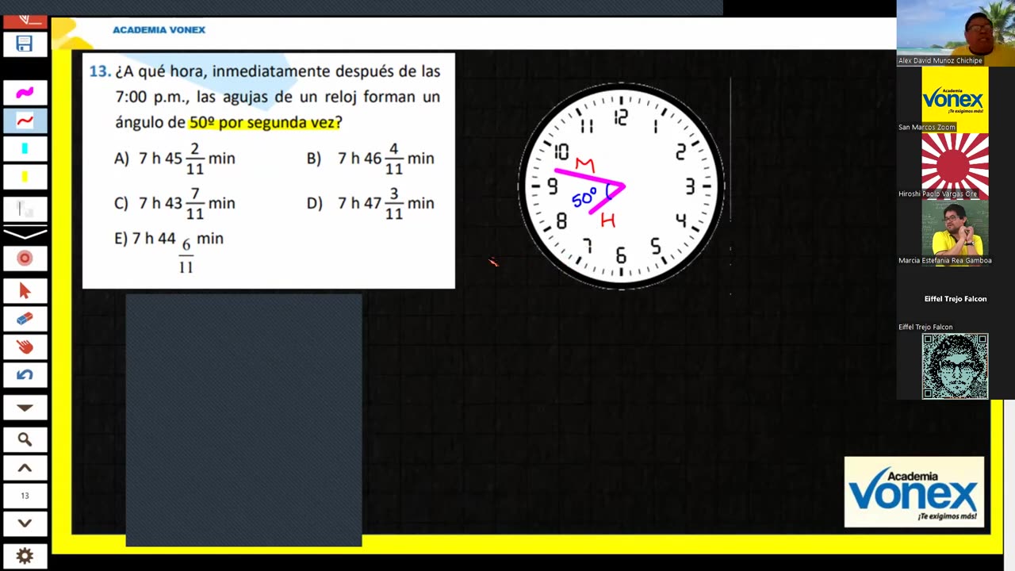Select answer option B) 7 h 46 4/11 min
This screenshot has width=1015, height=571.
click(370, 159)
